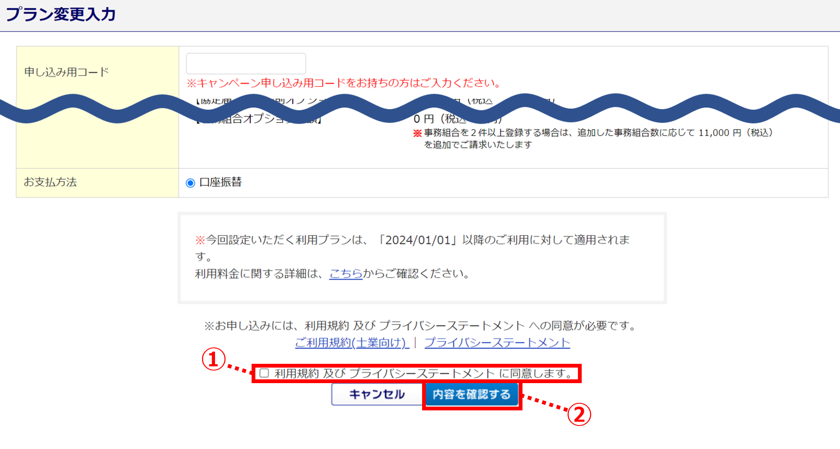This screenshot has height=449, width=840.
Task: Click the プラン変更入力 page heading
Action: 61,14
